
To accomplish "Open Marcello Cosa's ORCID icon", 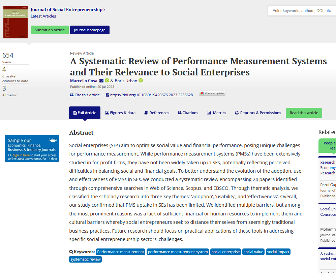I will tap(107, 80).
